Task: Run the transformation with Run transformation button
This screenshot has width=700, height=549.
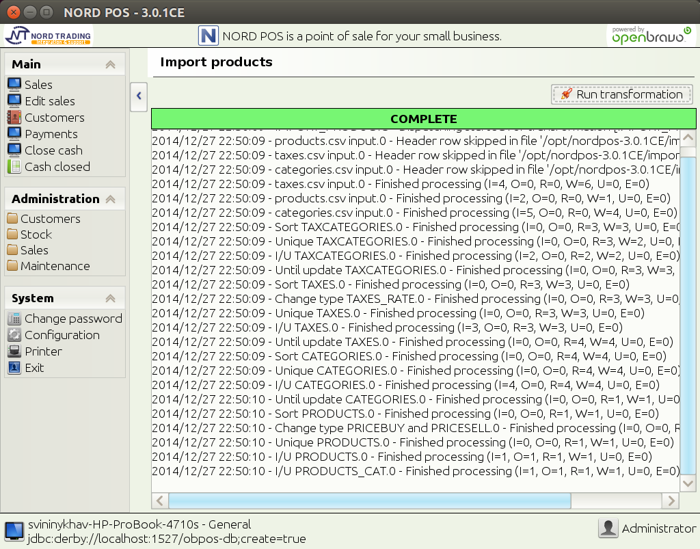Action: 621,94
